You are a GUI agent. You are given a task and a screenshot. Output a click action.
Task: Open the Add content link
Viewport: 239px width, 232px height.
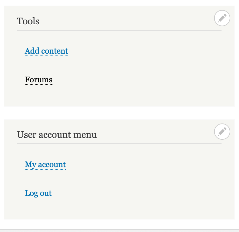(x=46, y=51)
